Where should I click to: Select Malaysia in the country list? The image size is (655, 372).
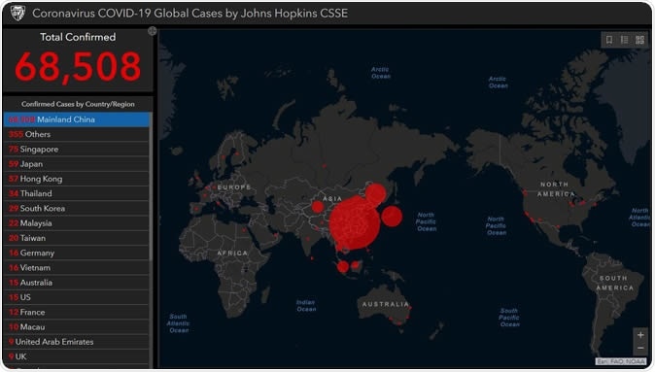click(x=77, y=223)
